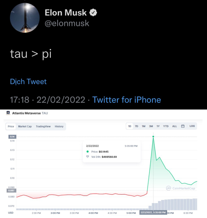Open the calendar date range picker
The image size is (207, 218).
(x=183, y=126)
